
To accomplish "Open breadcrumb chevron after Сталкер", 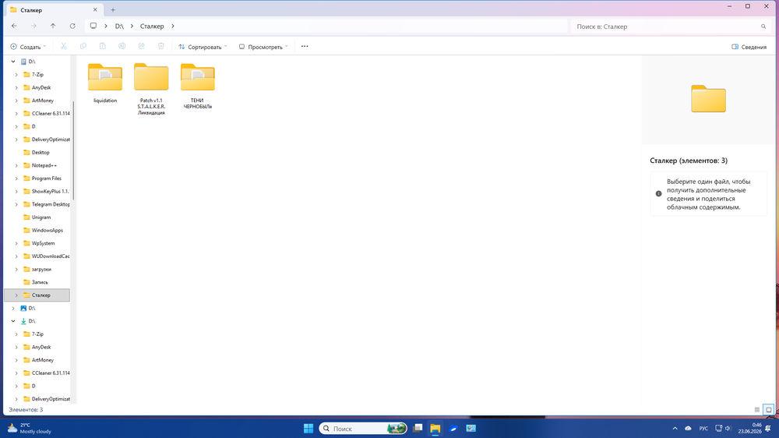I will 173,26.
